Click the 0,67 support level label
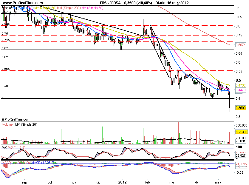249x185 pixels. [5, 48]
